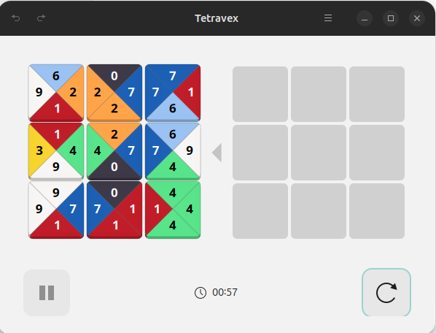Select the tile with 0 on top and 2 on bottom
436x333 pixels.
(114, 93)
